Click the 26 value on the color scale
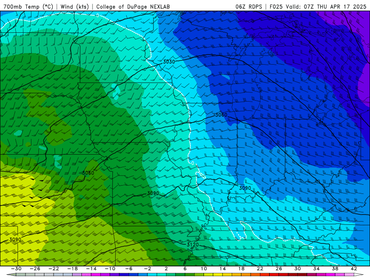 (x=279, y=269)
